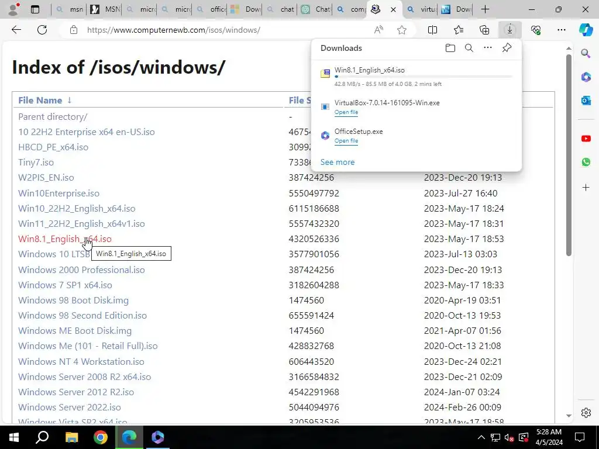Sort by the File Name column header
Image resolution: width=599 pixels, height=449 pixels.
pos(40,101)
